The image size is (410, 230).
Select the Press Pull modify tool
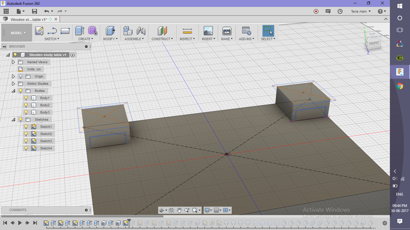pos(110,31)
